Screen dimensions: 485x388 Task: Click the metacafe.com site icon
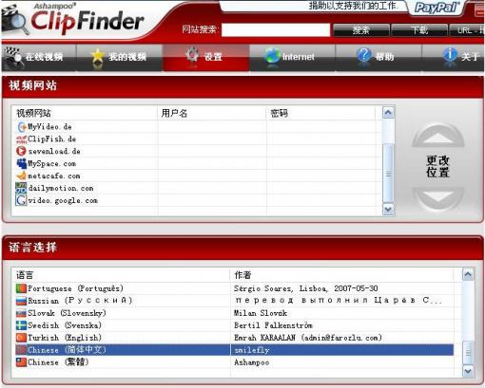(22, 176)
